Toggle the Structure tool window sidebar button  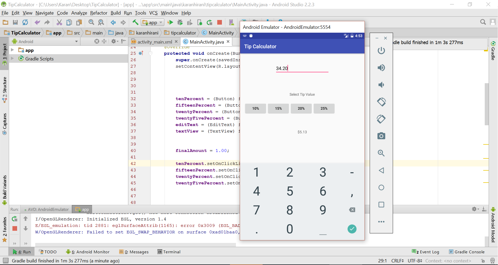(4, 89)
